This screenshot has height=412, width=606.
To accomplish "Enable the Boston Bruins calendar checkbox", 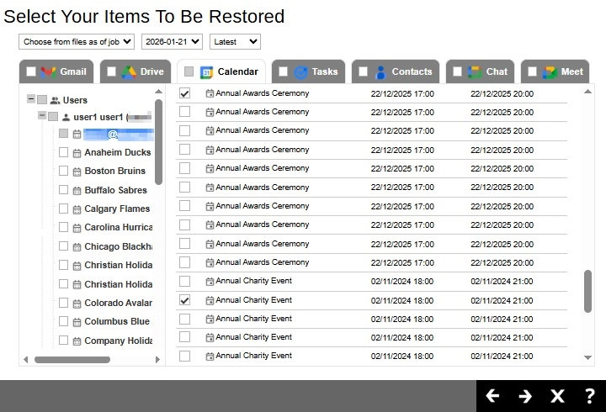I will (64, 171).
